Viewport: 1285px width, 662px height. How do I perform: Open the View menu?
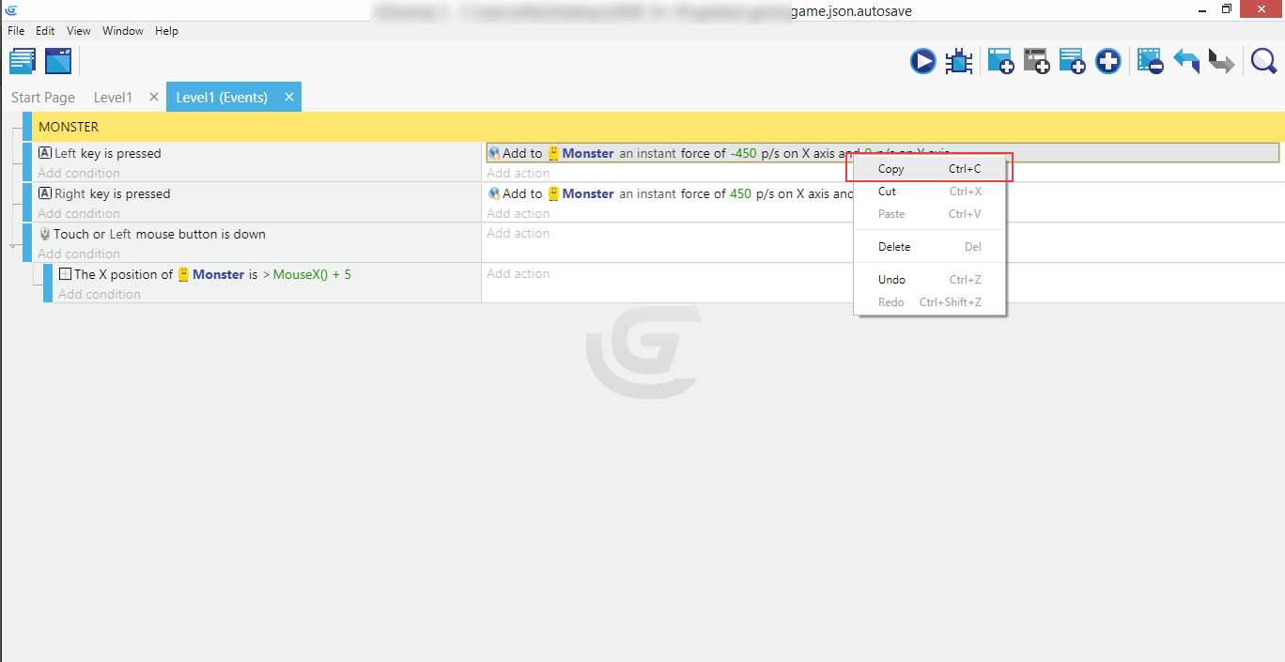tap(79, 31)
